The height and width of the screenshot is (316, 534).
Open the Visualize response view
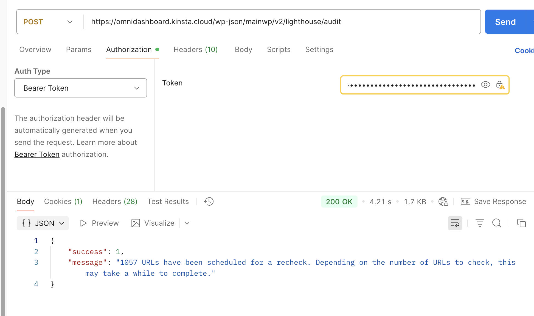pos(153,223)
